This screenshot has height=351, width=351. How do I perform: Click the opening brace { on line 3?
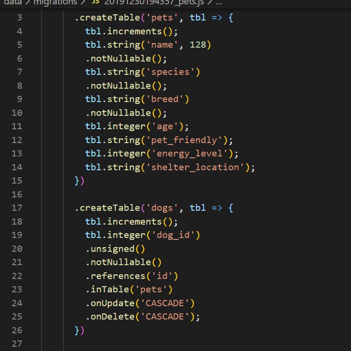tap(231, 18)
